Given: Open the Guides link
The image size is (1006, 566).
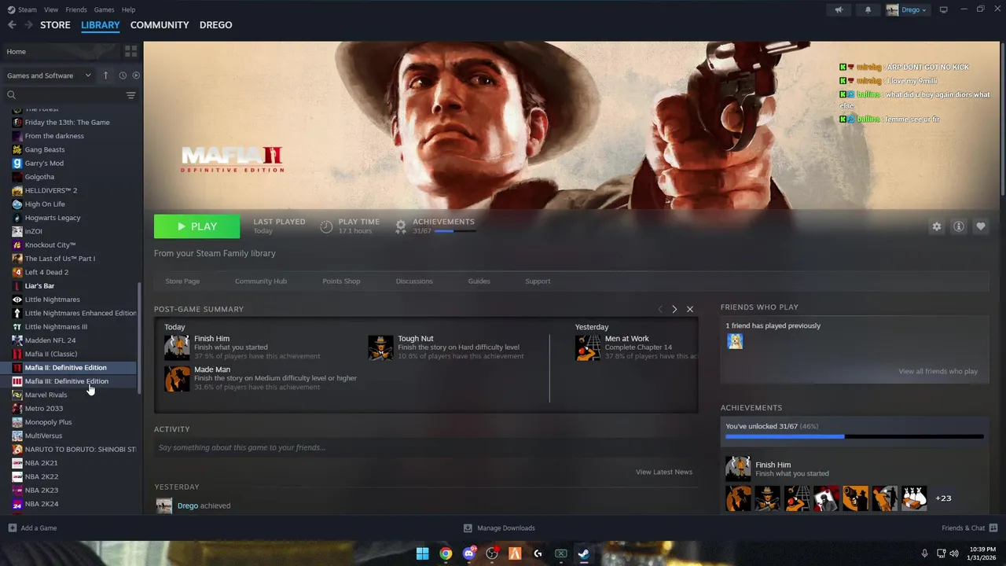Looking at the screenshot, I should 479,281.
